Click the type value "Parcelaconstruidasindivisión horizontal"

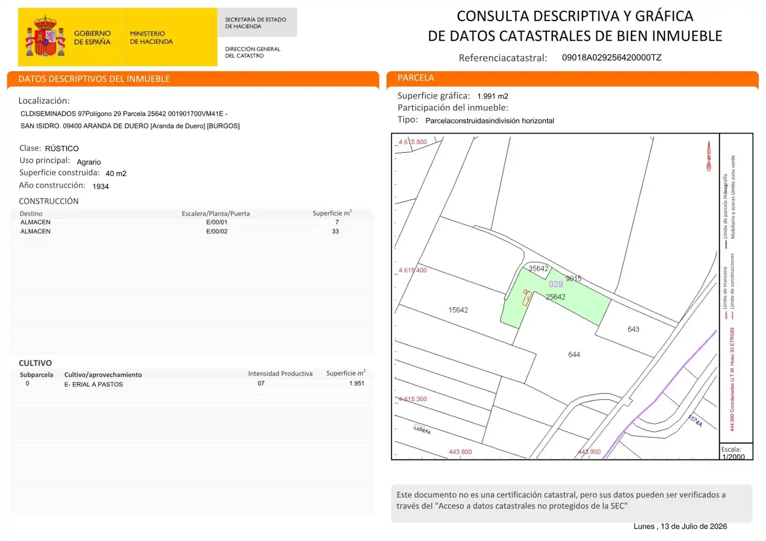(490, 121)
